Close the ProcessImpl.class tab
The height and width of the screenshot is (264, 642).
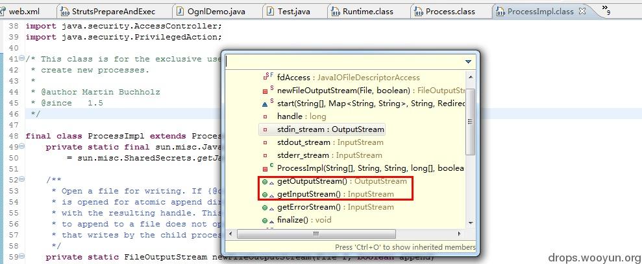(582, 11)
